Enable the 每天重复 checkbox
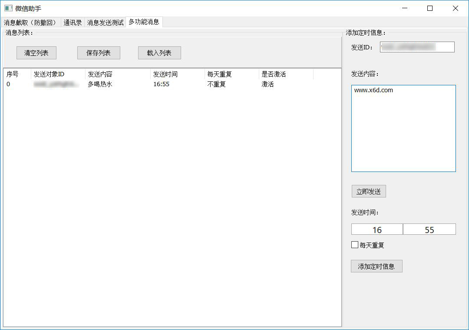The image size is (469, 330). click(355, 245)
